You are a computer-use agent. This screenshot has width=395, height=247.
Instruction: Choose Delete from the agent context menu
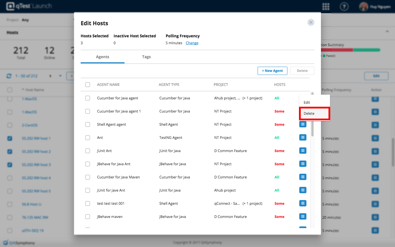click(314, 113)
